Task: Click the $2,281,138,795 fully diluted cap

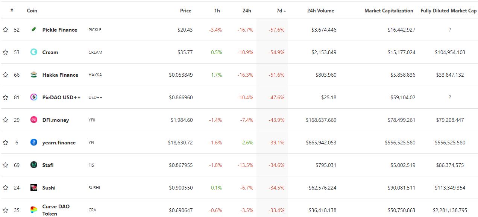Action: (x=450, y=210)
